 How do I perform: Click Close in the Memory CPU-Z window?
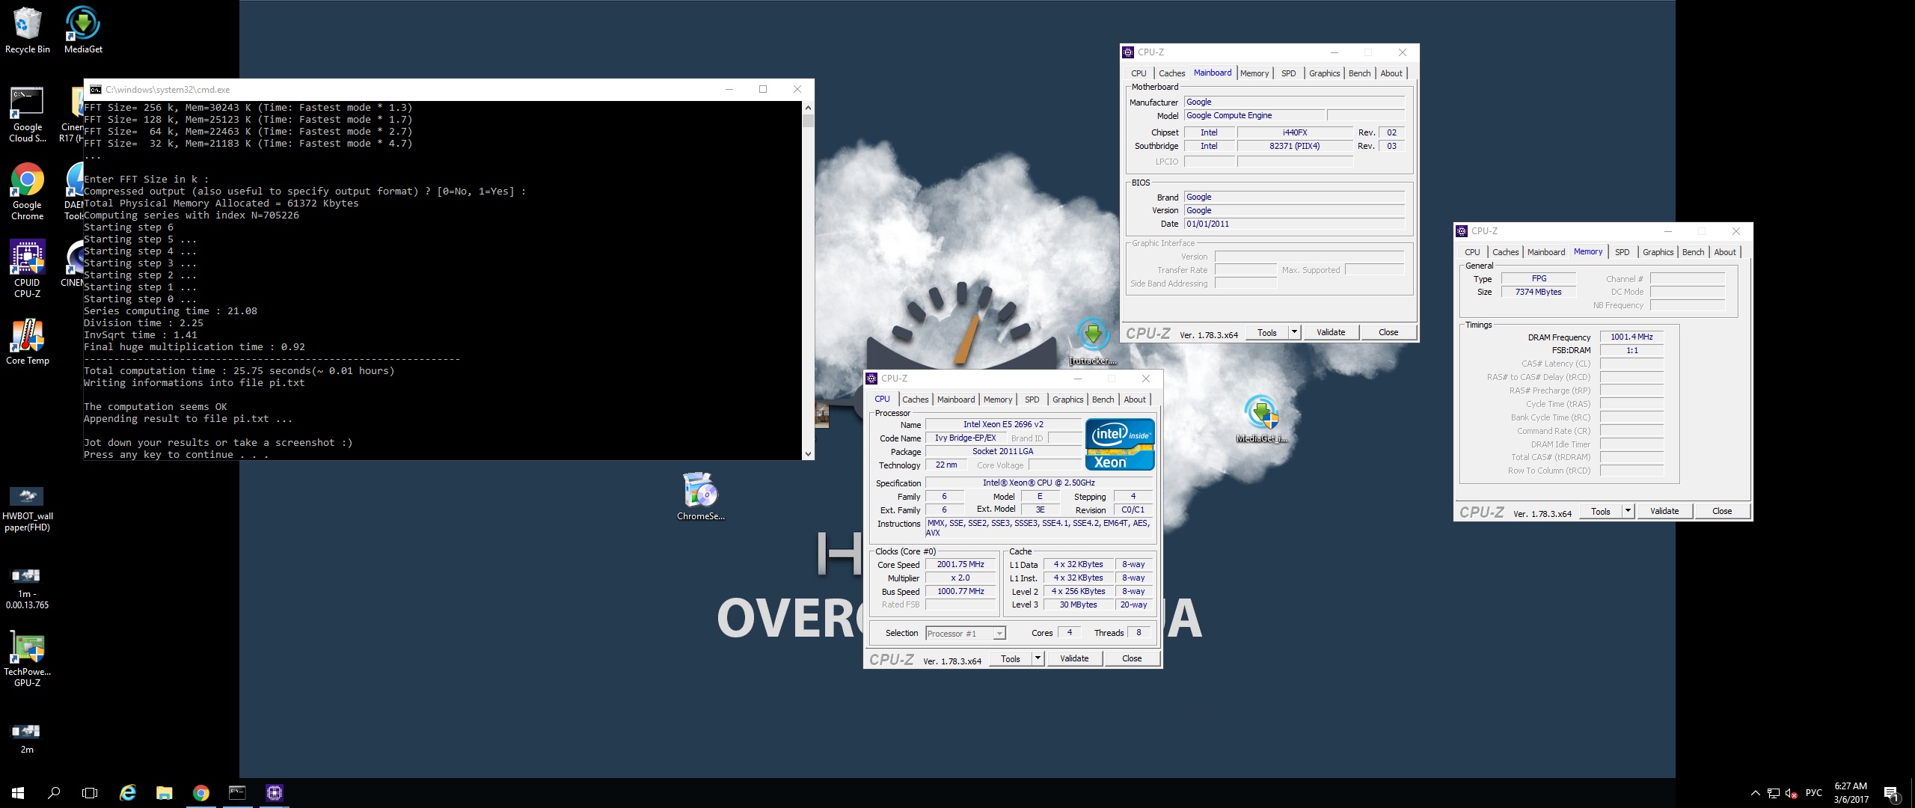pyautogui.click(x=1722, y=511)
